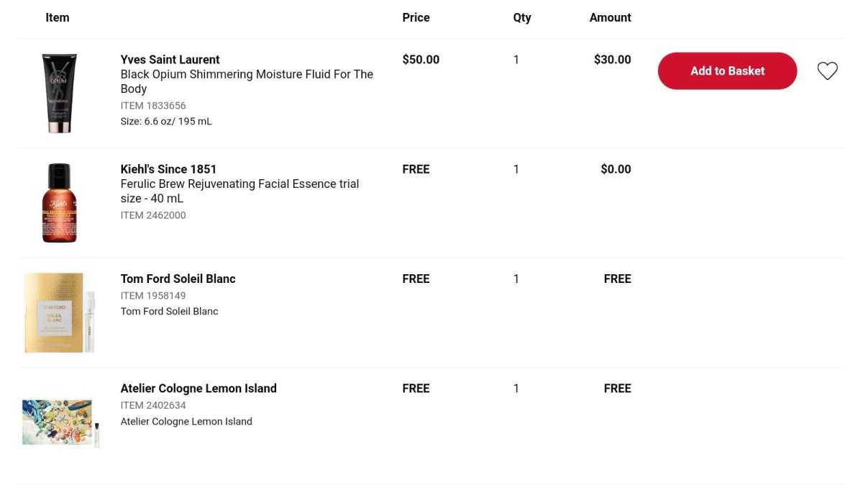The height and width of the screenshot is (501, 863).
Task: View Atelier Cologne sample card thumbnail
Action: point(60,423)
